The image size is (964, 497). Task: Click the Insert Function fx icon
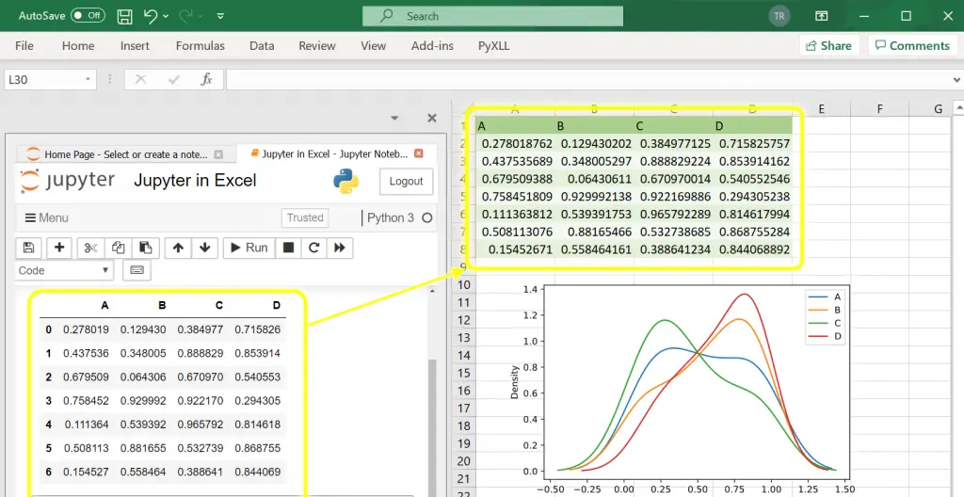pyautogui.click(x=206, y=79)
